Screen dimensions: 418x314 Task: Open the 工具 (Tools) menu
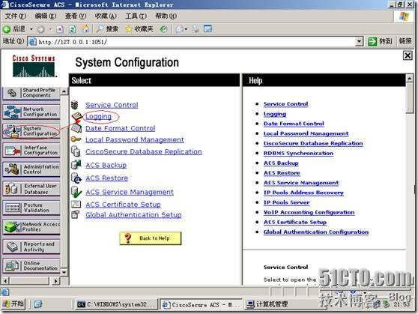[136, 16]
